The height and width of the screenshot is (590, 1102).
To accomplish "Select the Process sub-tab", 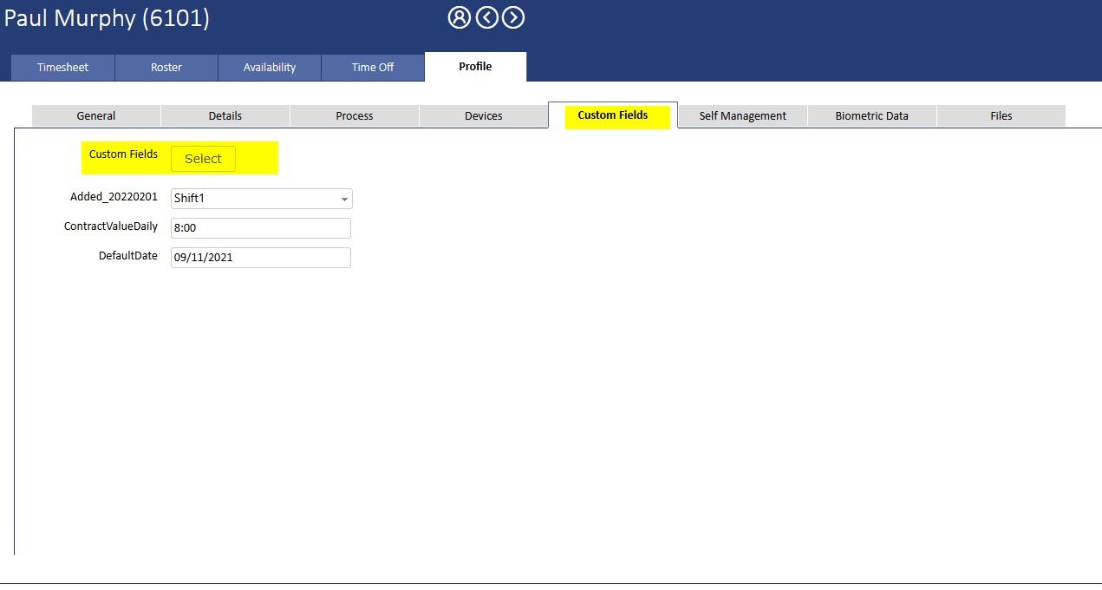I will click(x=354, y=116).
